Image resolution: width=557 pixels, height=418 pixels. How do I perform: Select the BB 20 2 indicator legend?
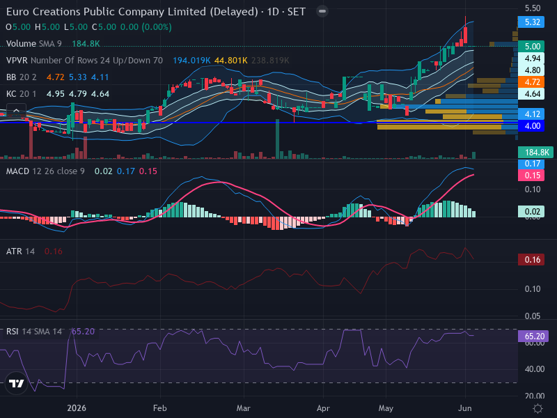click(x=22, y=77)
